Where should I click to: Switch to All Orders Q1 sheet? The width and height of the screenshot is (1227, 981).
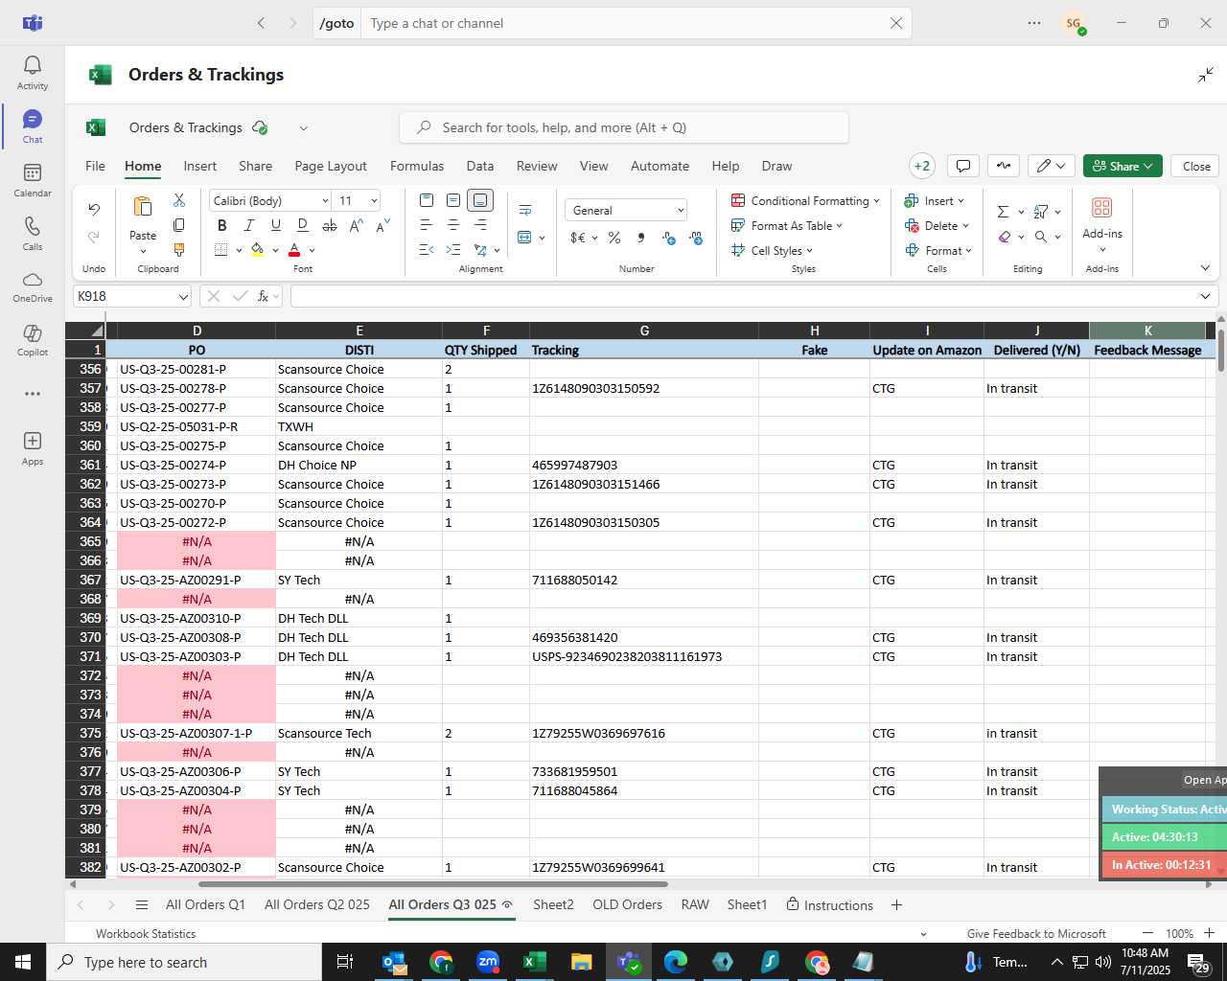pos(205,904)
